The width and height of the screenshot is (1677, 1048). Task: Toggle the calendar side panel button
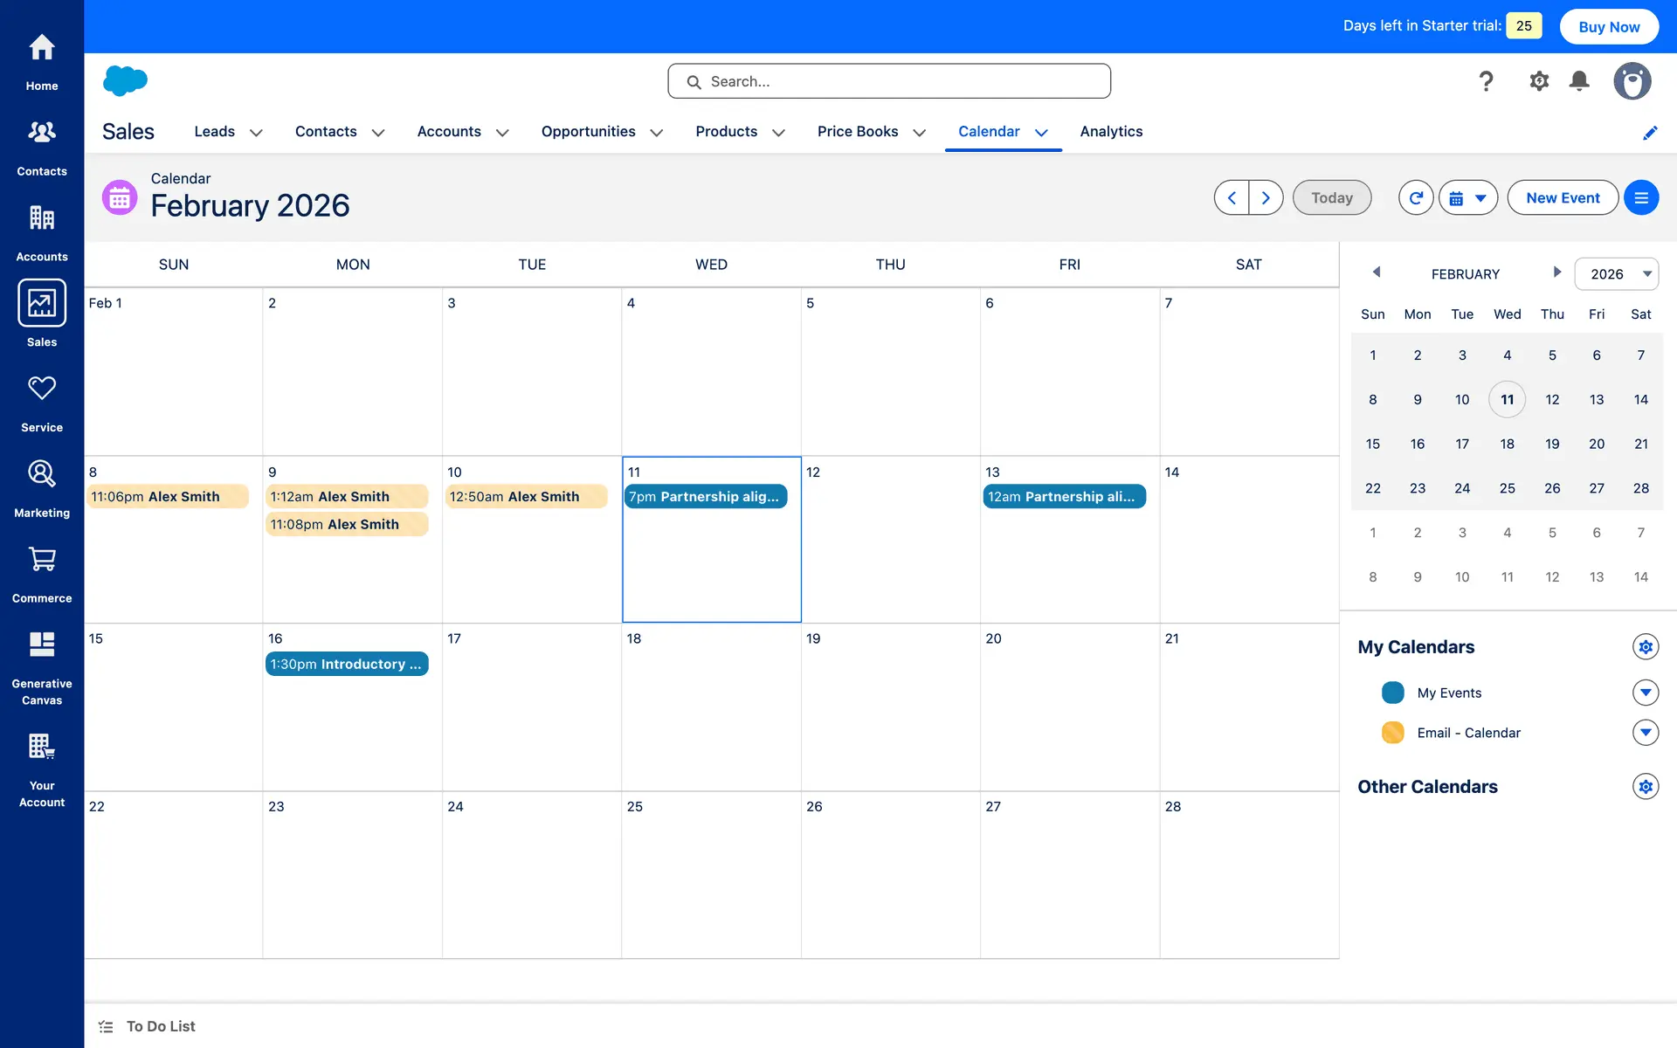pyautogui.click(x=1640, y=198)
